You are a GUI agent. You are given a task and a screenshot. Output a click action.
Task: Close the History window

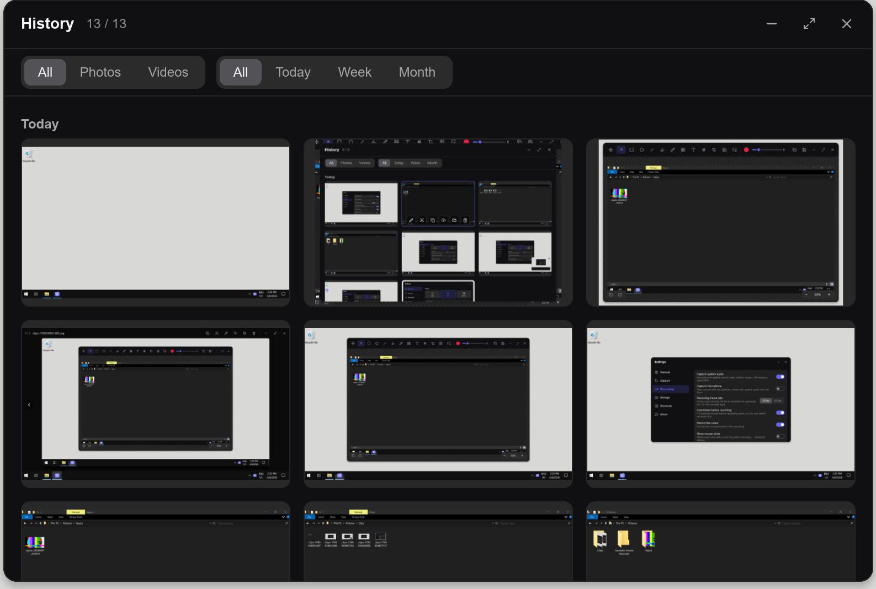click(847, 24)
